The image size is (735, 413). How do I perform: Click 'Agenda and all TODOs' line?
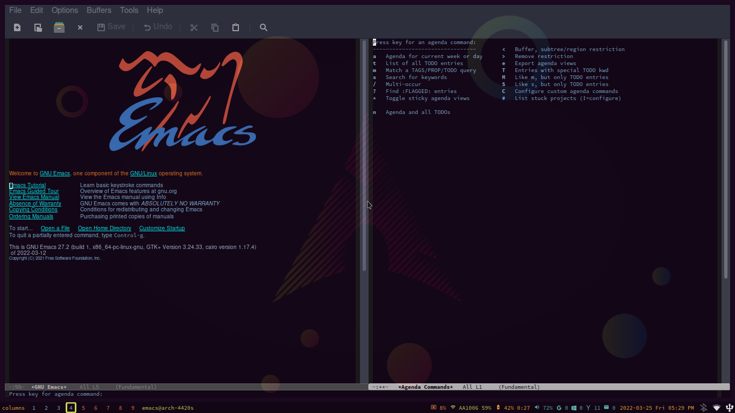tap(418, 112)
